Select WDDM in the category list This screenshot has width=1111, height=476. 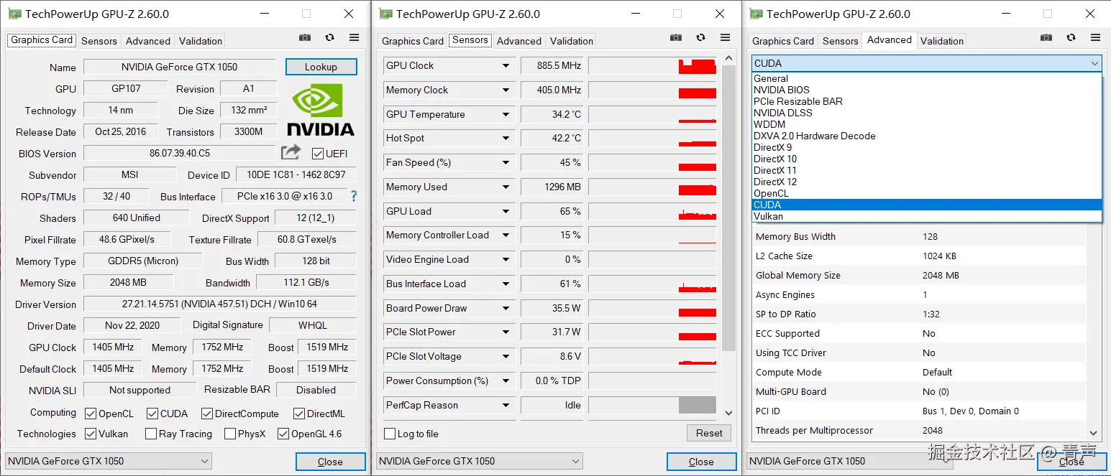(927, 124)
